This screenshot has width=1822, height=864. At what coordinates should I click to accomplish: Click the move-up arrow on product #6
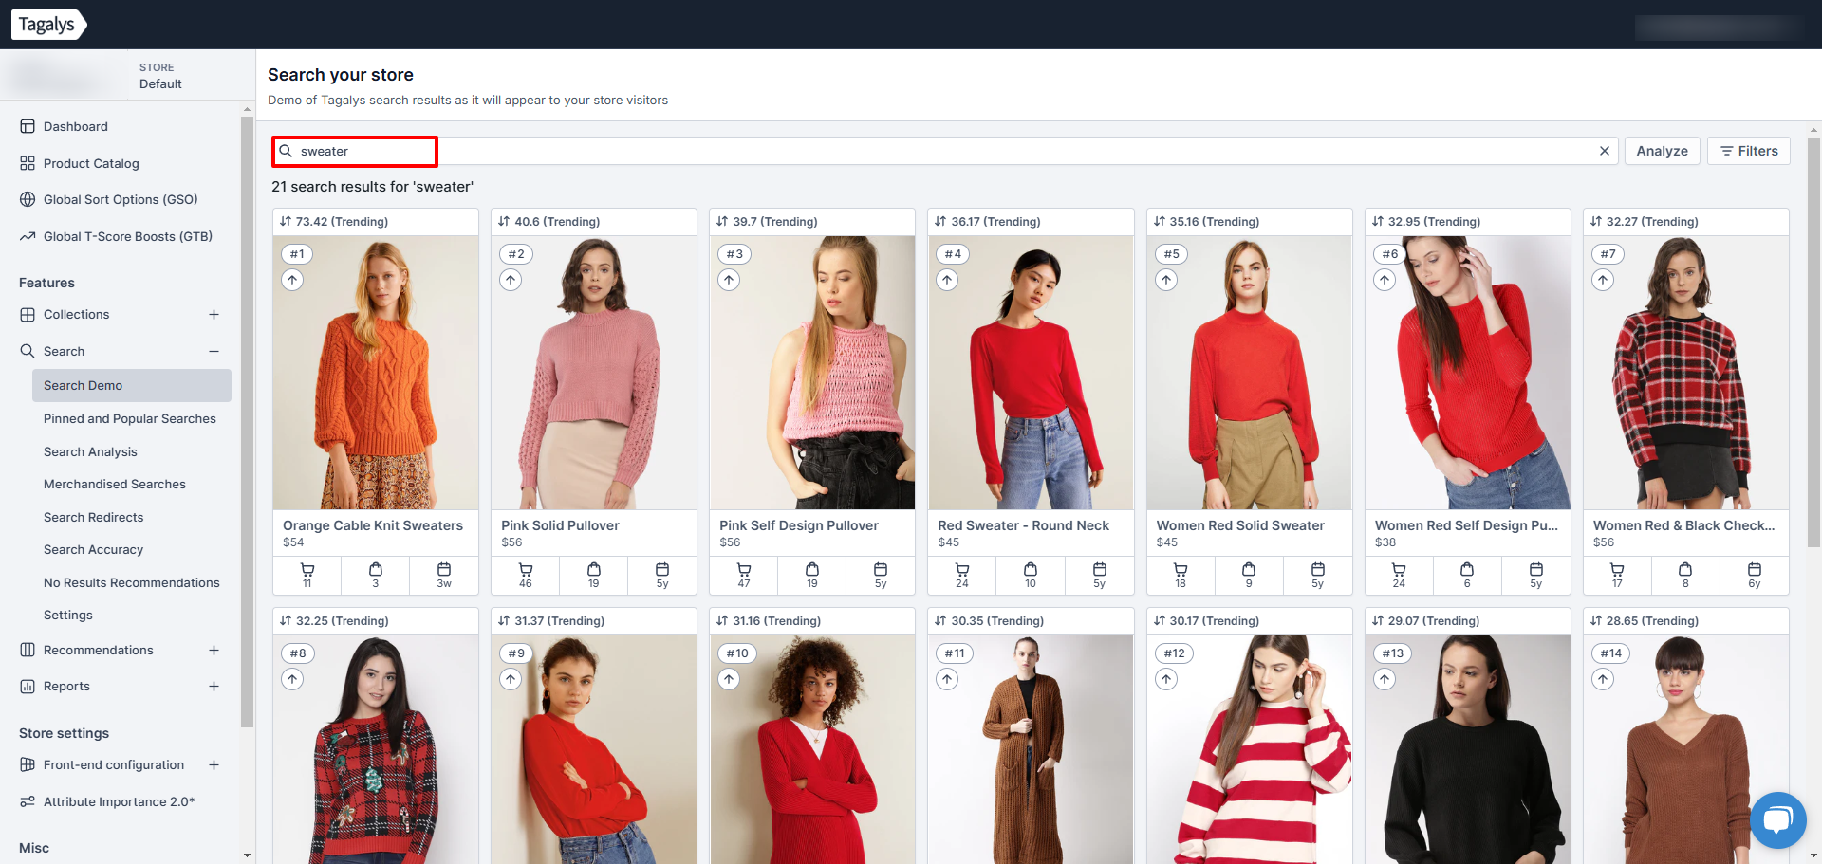[1385, 280]
